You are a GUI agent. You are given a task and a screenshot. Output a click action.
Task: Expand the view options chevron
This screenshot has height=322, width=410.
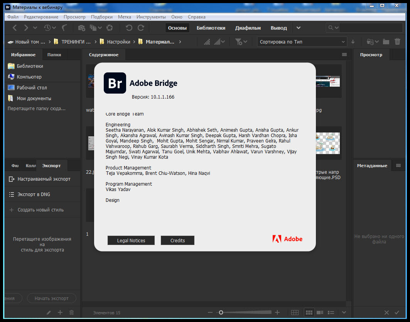344,312
